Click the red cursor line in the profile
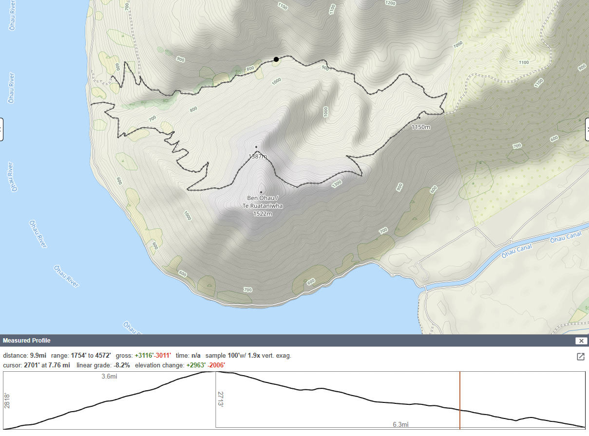Image resolution: width=589 pixels, height=436 pixels. [460, 400]
